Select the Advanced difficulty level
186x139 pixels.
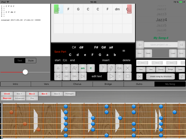[x=19, y=98]
